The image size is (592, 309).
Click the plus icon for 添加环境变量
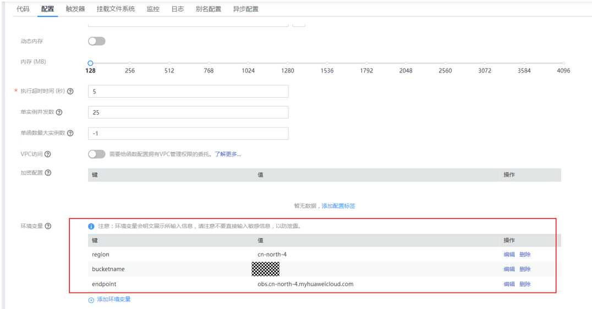(x=91, y=300)
